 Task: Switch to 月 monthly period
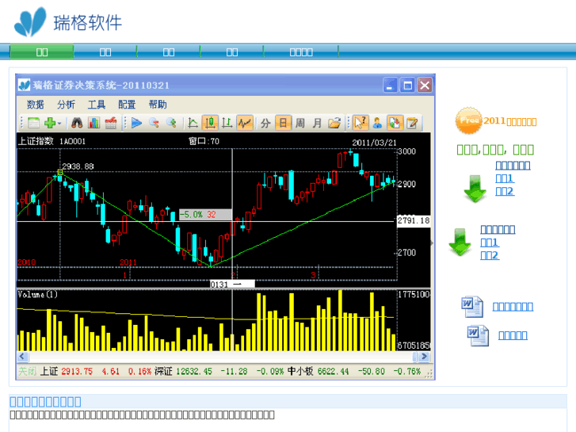point(317,123)
